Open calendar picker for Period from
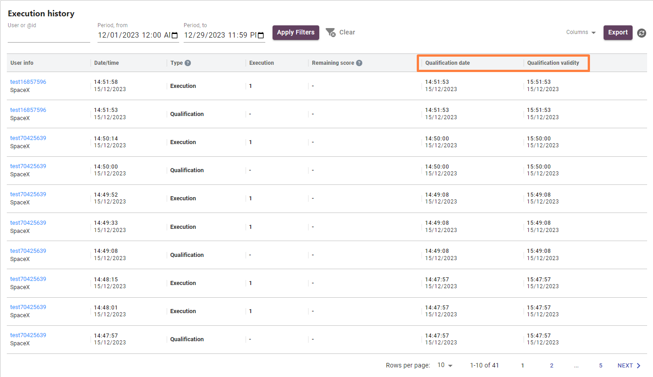Image resolution: width=653 pixels, height=377 pixels. tap(175, 35)
